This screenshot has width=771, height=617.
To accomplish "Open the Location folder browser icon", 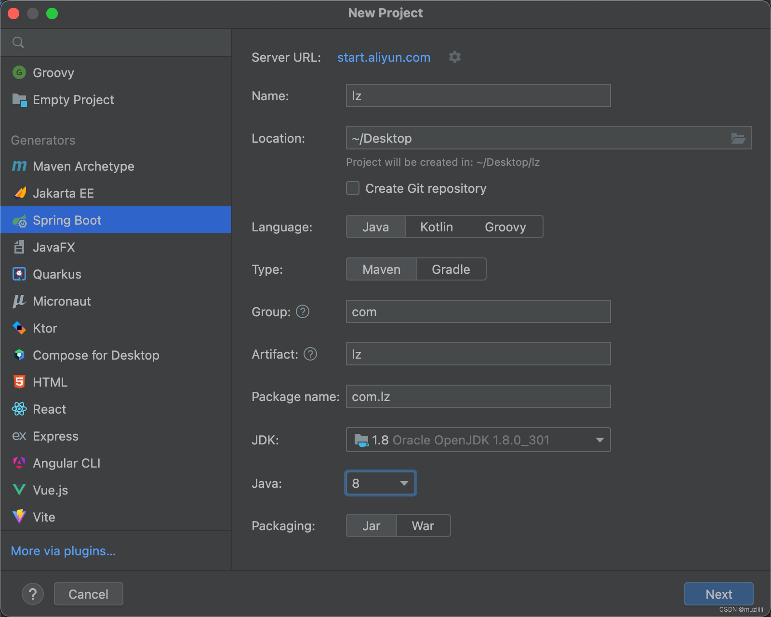I will [738, 138].
